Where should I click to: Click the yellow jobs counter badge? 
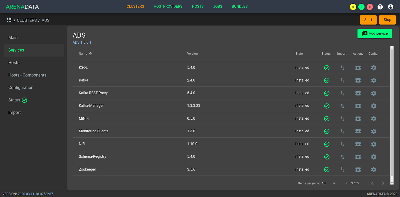click(353, 7)
